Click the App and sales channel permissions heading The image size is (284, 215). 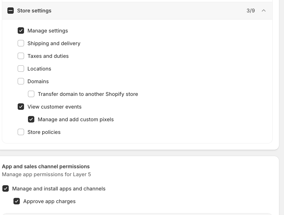tap(46, 166)
